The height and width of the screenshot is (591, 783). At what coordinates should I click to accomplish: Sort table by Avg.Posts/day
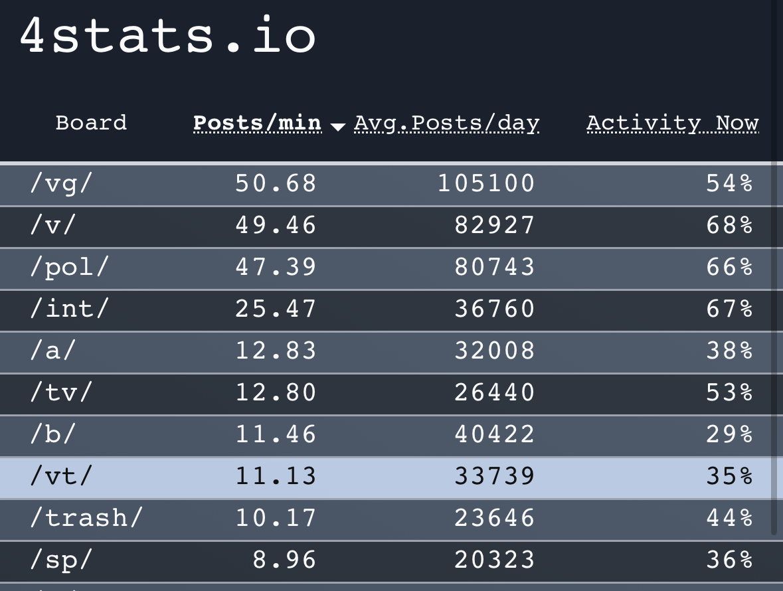coord(446,124)
